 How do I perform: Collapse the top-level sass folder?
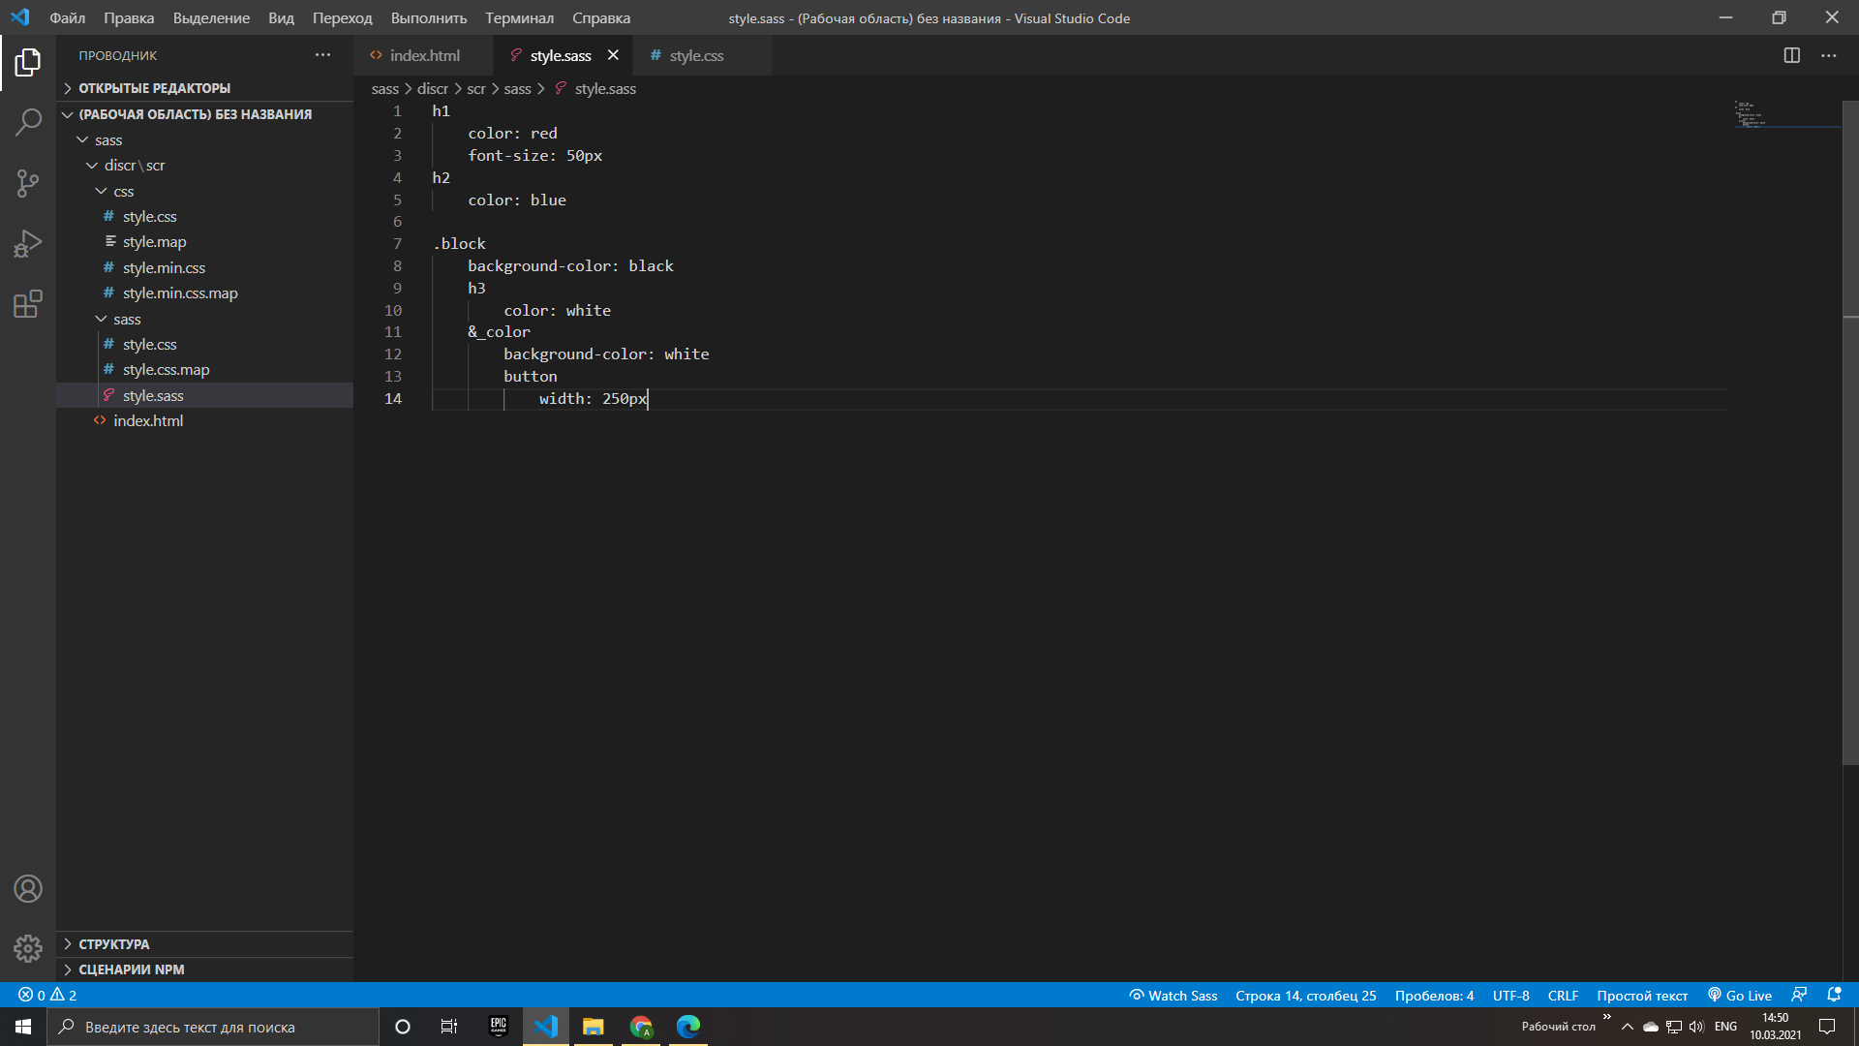tap(204, 140)
